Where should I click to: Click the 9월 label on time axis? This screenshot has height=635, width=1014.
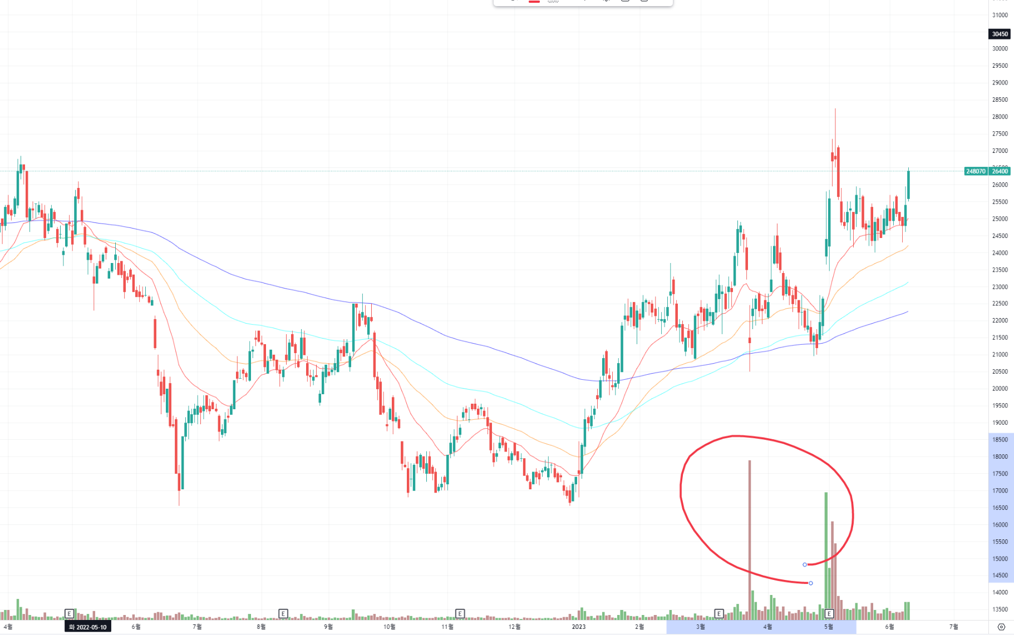[x=328, y=627]
